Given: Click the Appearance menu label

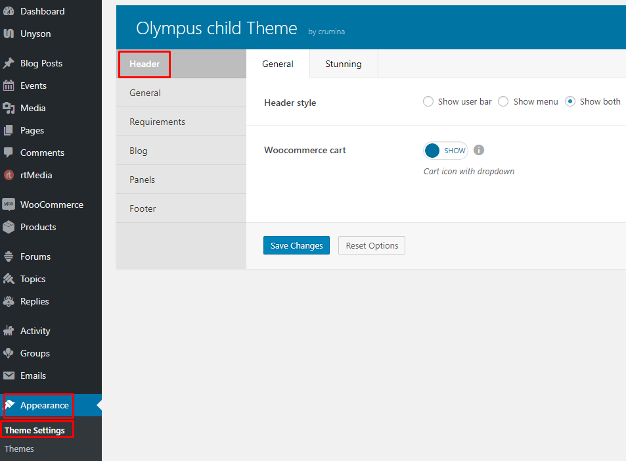Looking at the screenshot, I should (44, 405).
